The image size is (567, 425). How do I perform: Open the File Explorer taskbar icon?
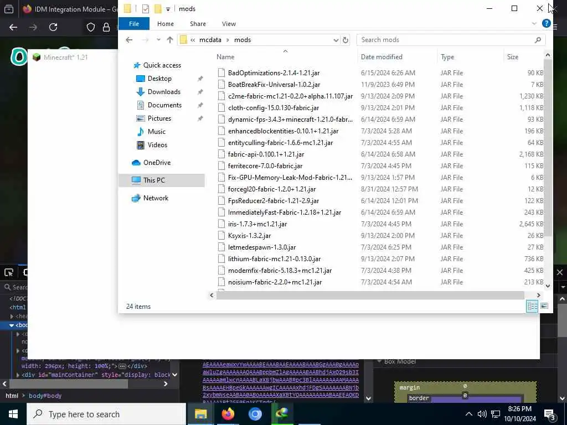click(x=200, y=414)
